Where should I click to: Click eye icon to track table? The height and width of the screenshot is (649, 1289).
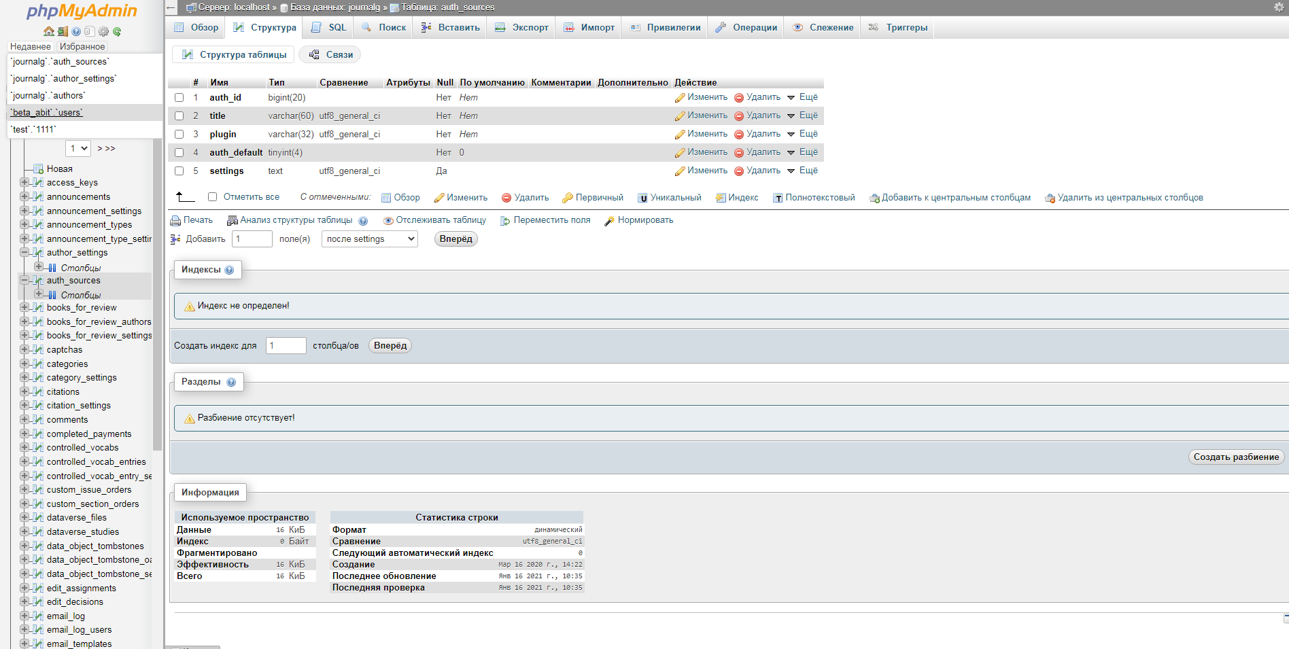(388, 220)
